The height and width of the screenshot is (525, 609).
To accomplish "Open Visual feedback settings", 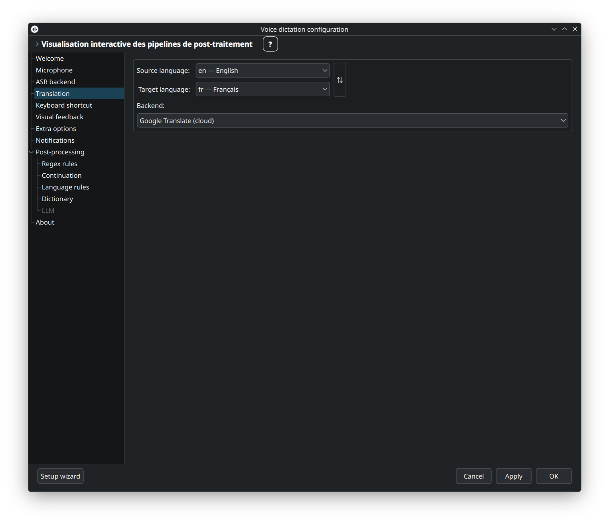I will coord(59,117).
